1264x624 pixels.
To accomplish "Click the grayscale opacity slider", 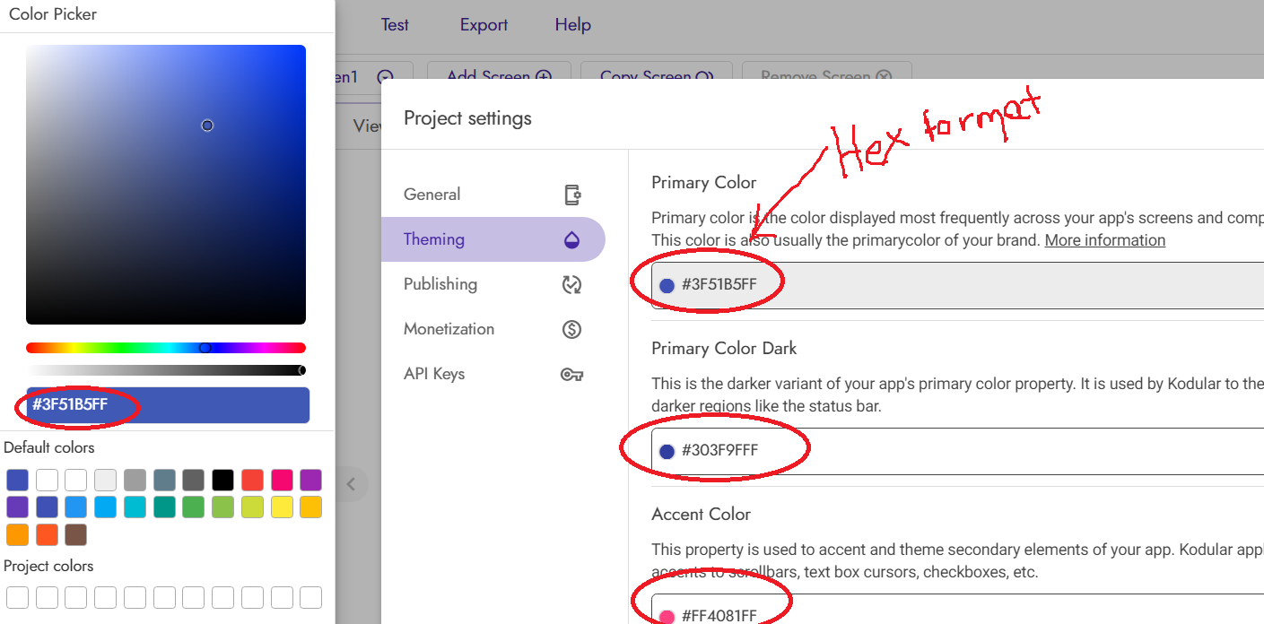I will pos(165,370).
